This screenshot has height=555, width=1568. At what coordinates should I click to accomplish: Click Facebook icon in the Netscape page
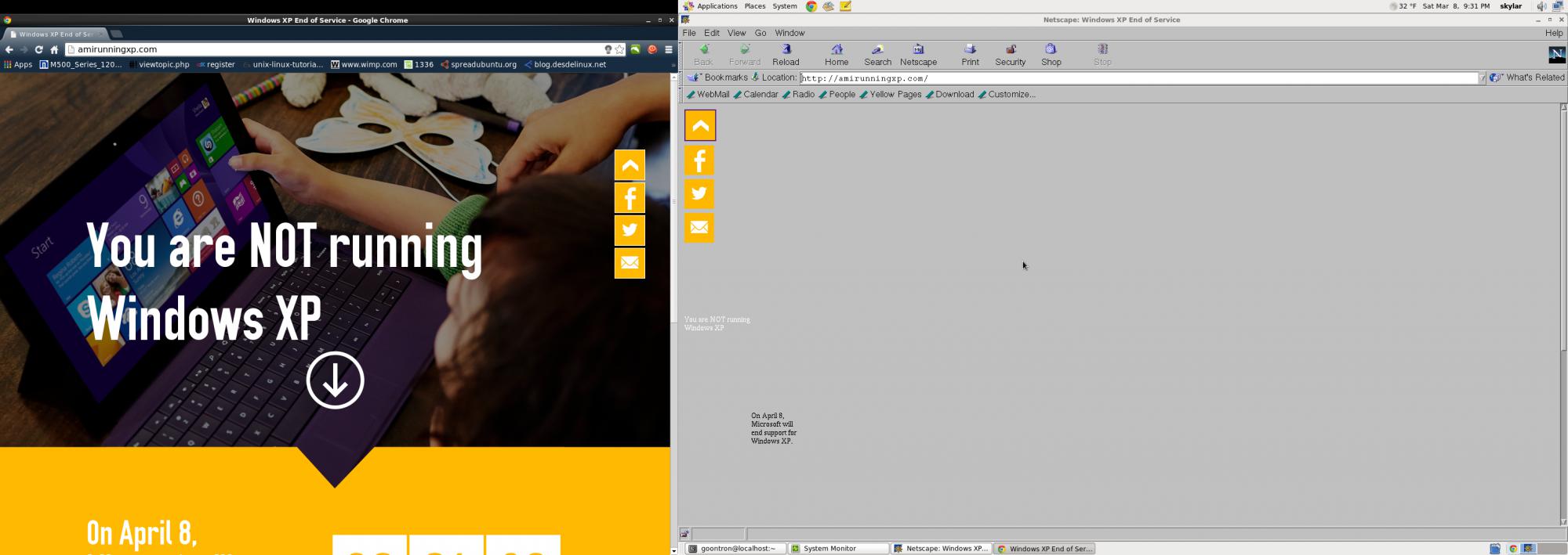tap(699, 160)
